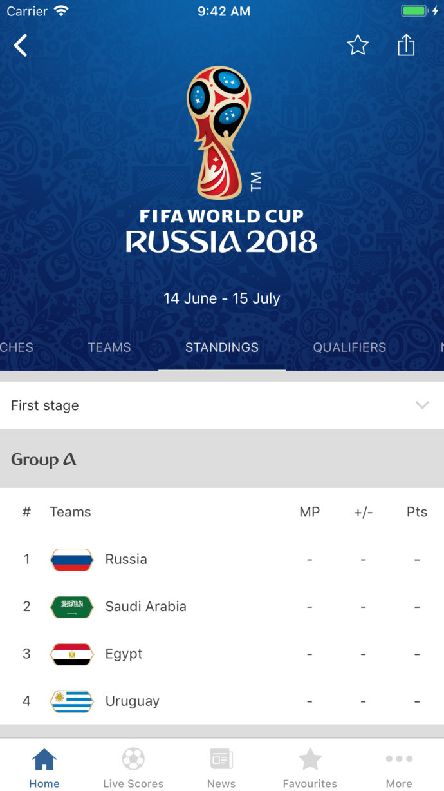This screenshot has width=444, height=791.
Task: Switch to the TEAMS tab
Action: 109,347
